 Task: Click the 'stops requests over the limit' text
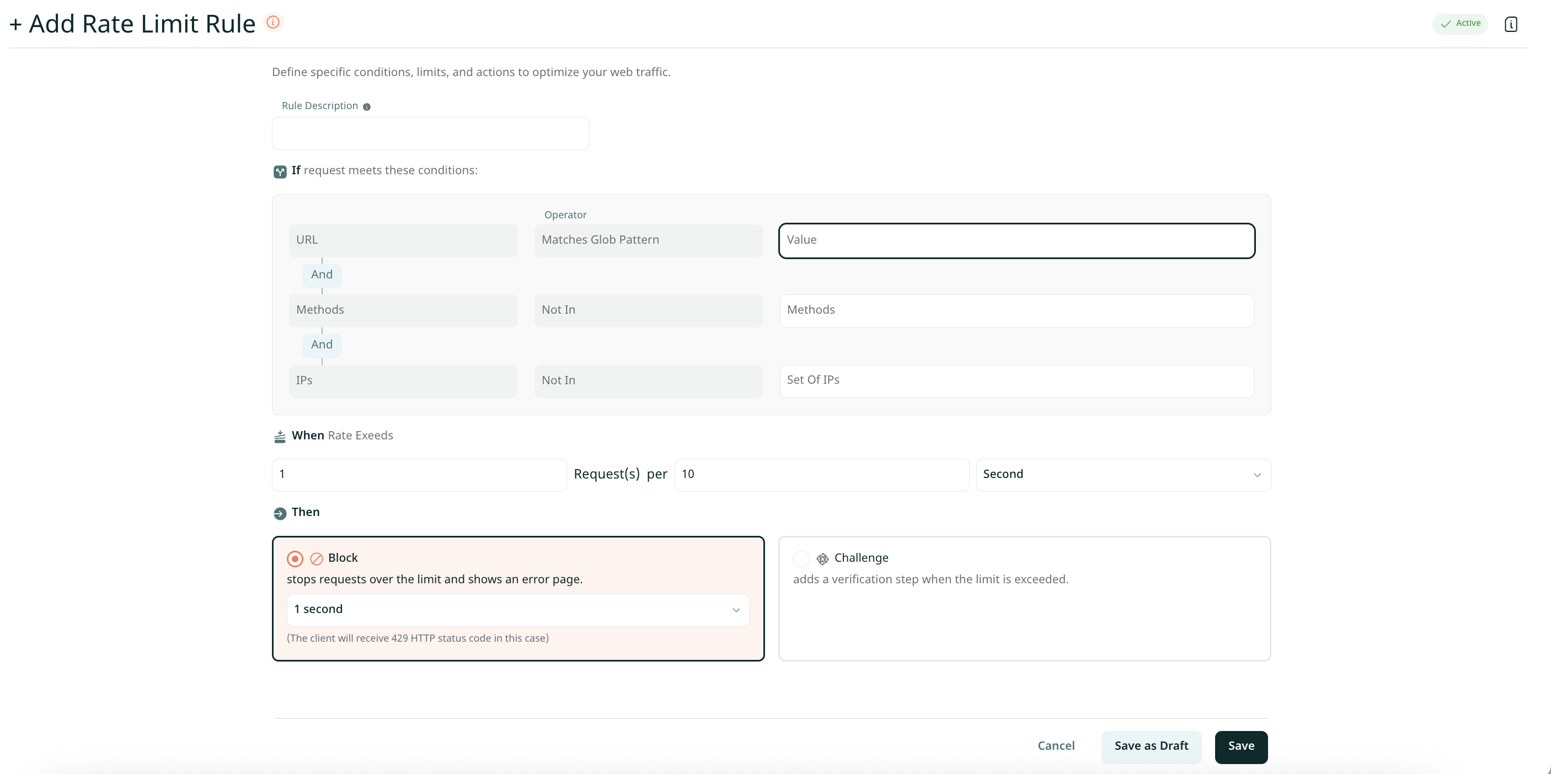click(435, 579)
